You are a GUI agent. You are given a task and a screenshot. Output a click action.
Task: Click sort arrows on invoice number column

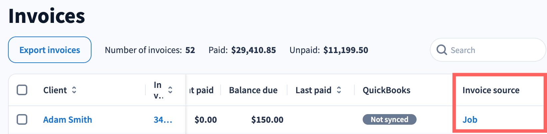pos(170,90)
